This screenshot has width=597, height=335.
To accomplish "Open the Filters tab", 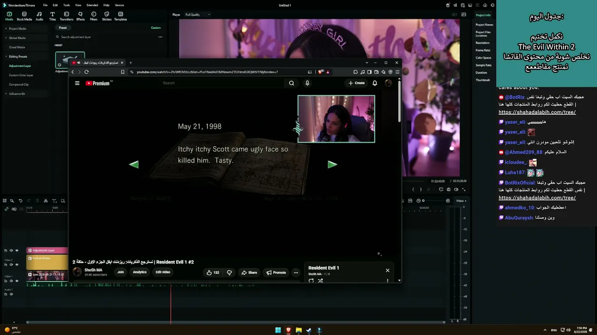I will click(x=94, y=16).
